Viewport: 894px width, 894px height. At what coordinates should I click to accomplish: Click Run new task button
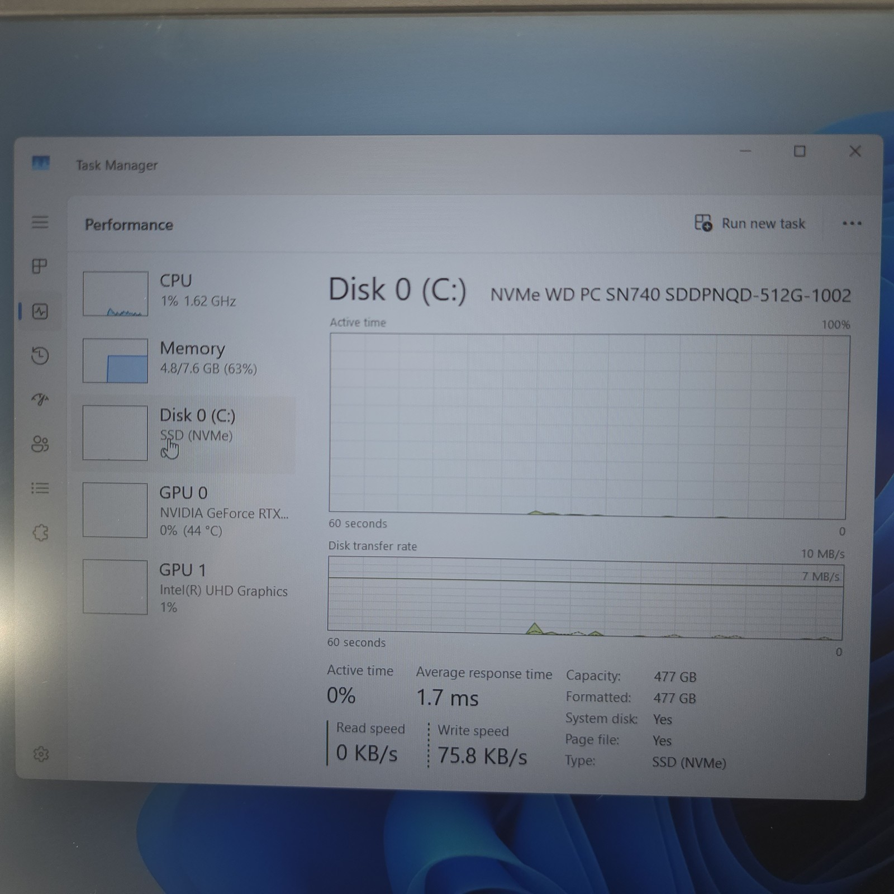[x=750, y=223]
